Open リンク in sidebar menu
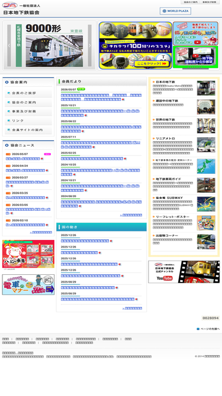This screenshot has width=222, height=396. pos(28,121)
